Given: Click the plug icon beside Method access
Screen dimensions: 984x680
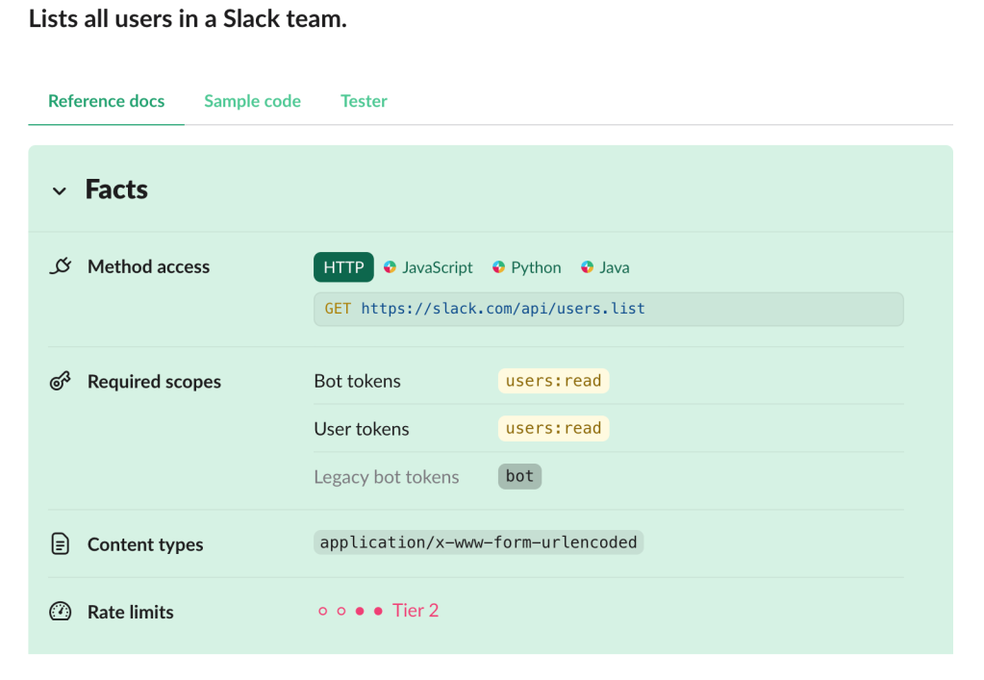Looking at the screenshot, I should tap(60, 267).
